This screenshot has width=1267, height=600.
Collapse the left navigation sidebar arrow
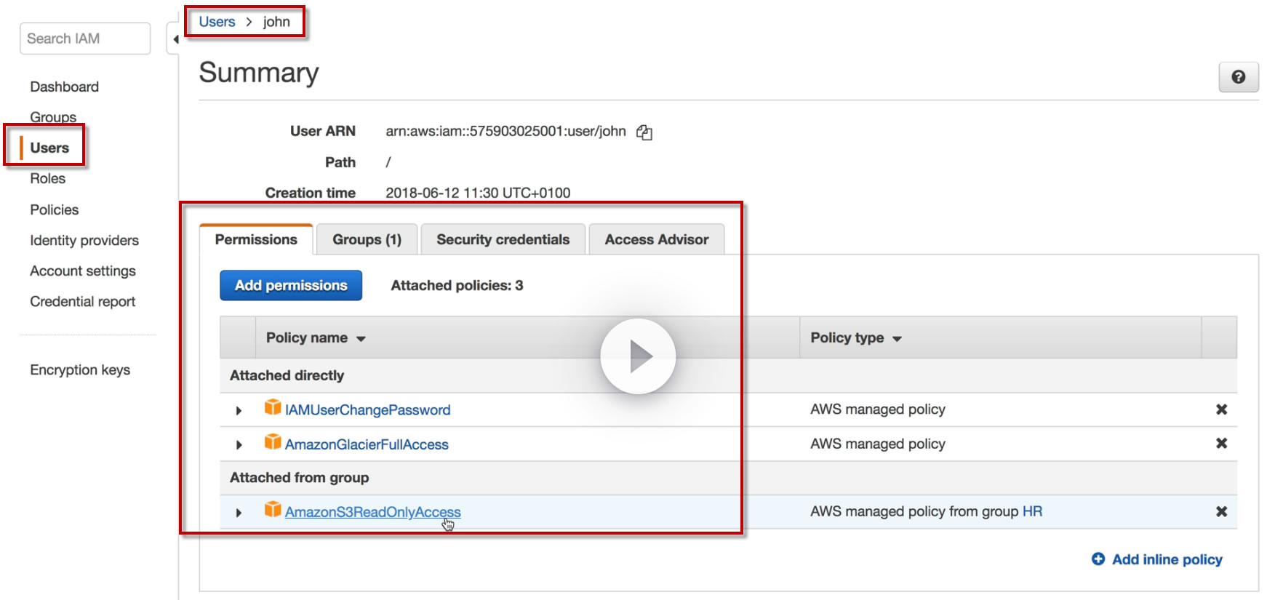click(x=175, y=39)
